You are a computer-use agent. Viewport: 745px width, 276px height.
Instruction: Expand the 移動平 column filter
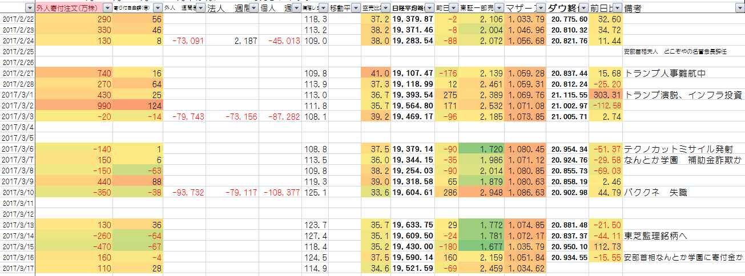click(355, 9)
